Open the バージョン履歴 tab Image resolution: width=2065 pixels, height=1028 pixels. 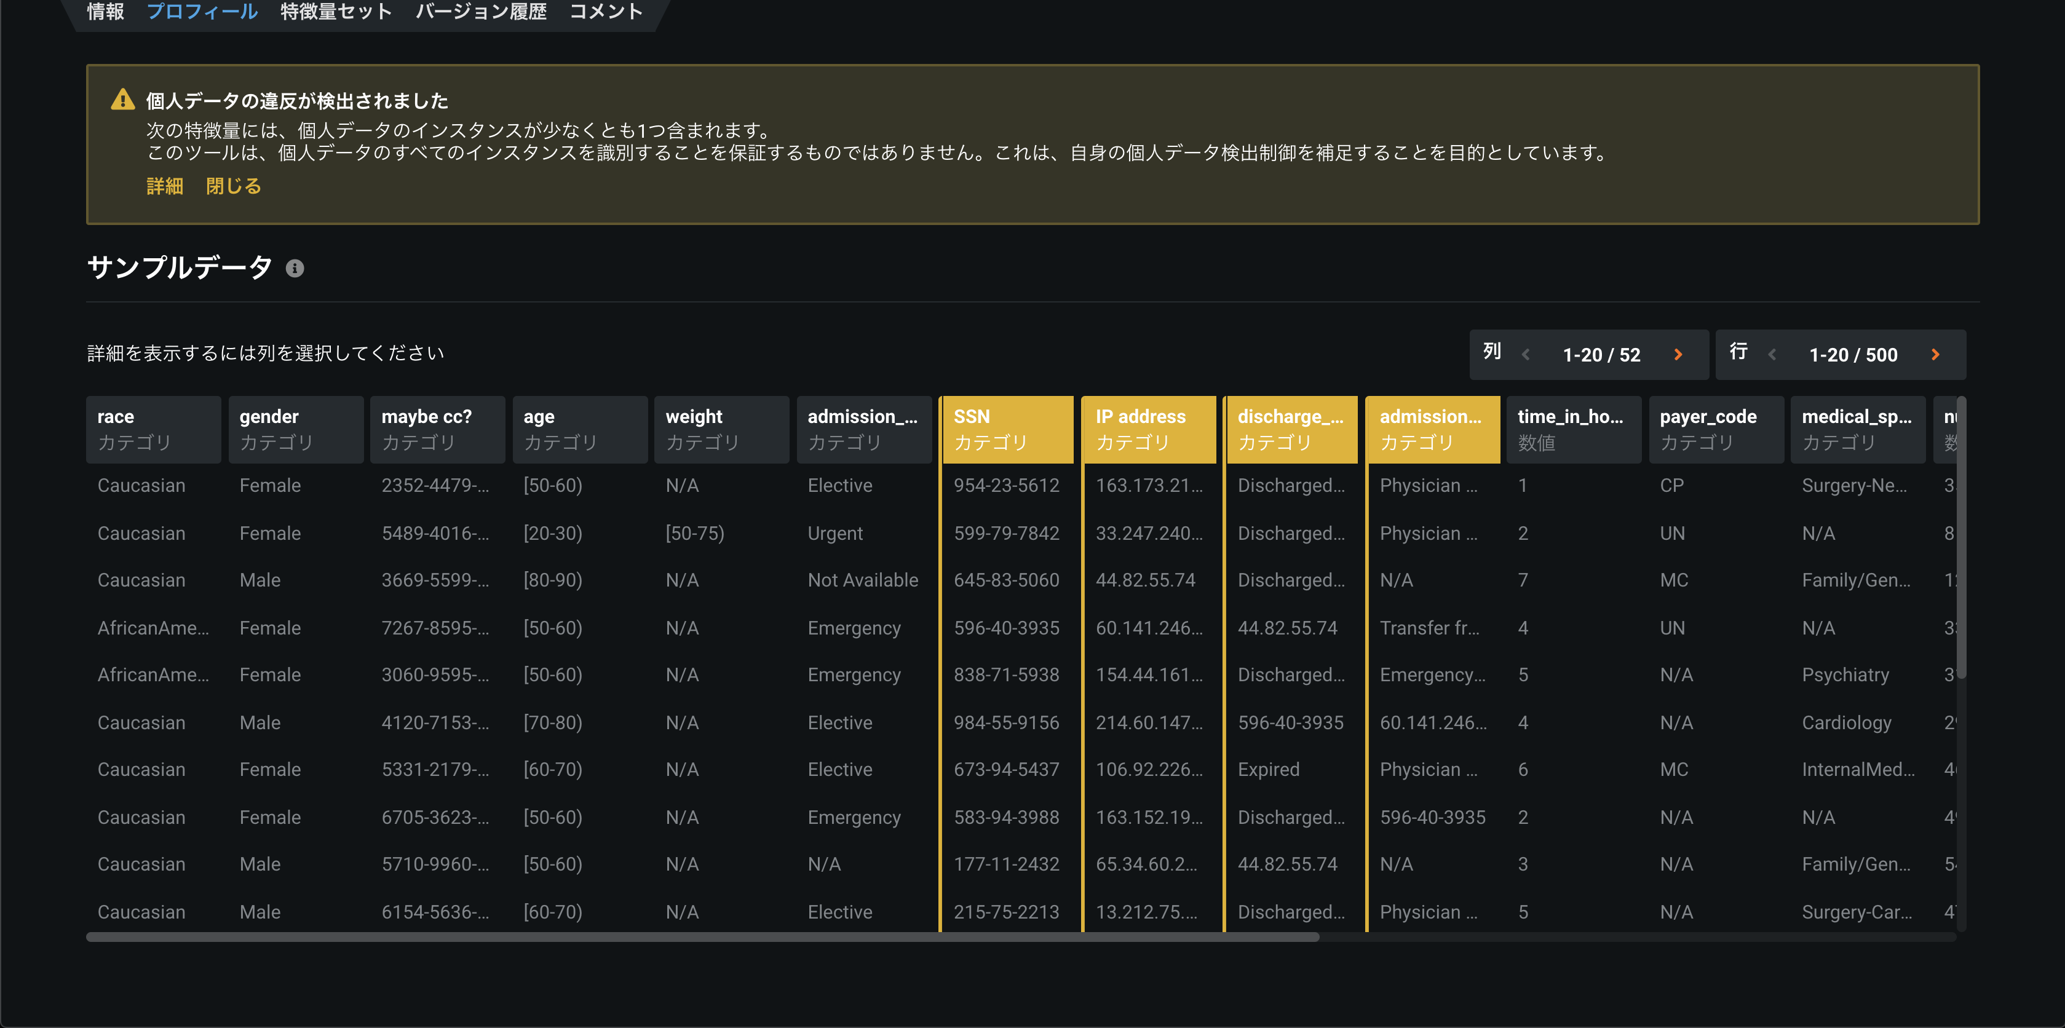coord(480,11)
